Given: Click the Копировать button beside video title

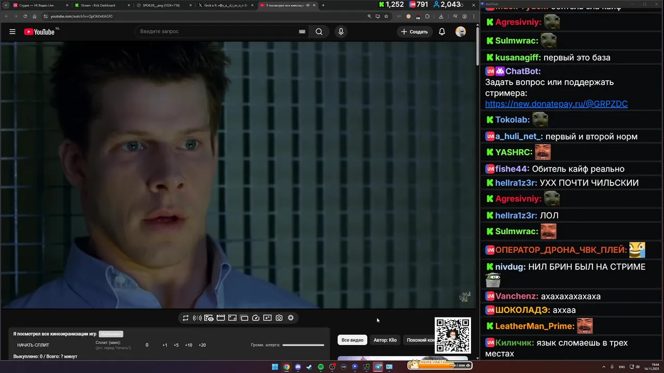Looking at the screenshot, I should 110,334.
